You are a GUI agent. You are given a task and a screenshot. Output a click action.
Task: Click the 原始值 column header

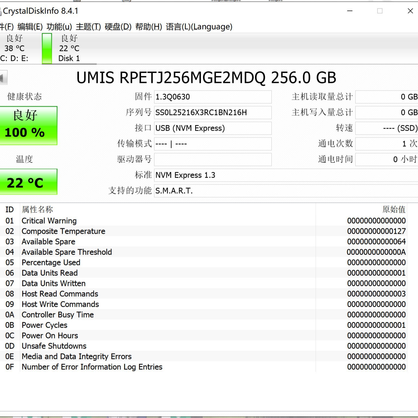tap(361, 210)
